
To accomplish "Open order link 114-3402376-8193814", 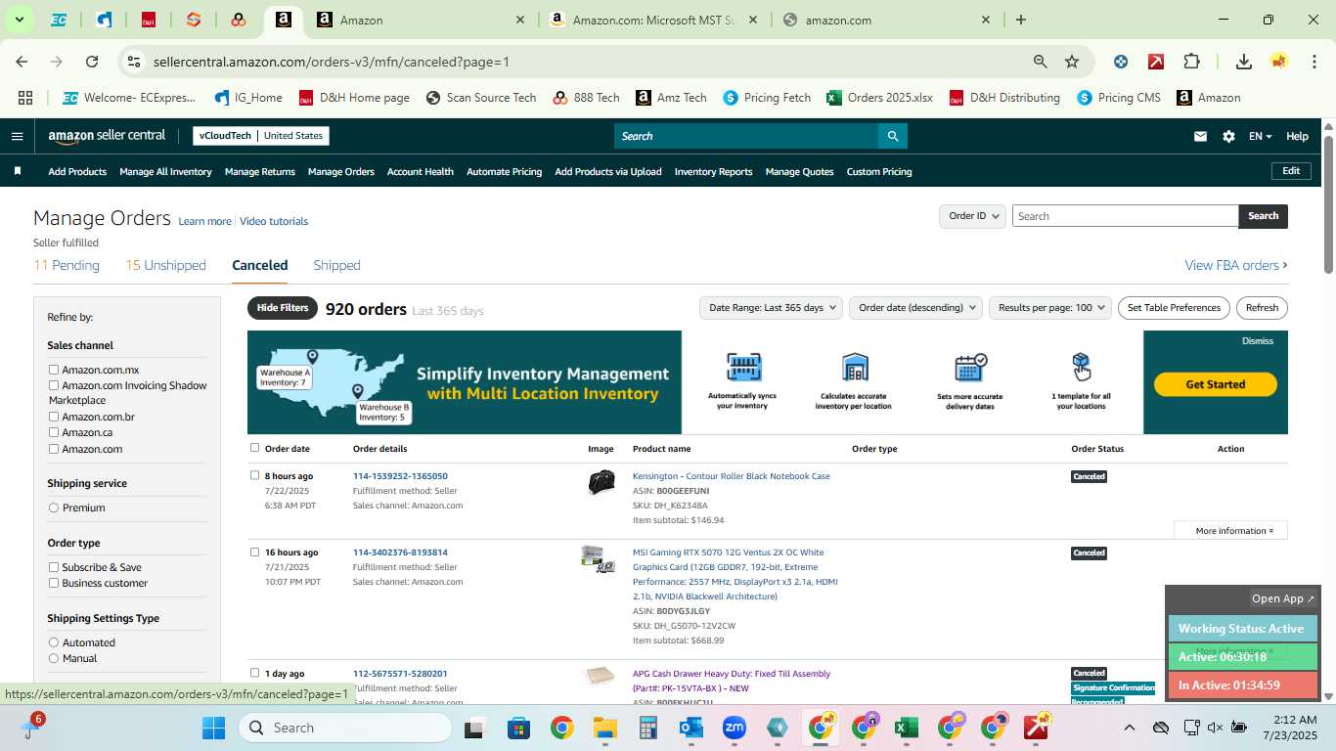I will pyautogui.click(x=400, y=552).
